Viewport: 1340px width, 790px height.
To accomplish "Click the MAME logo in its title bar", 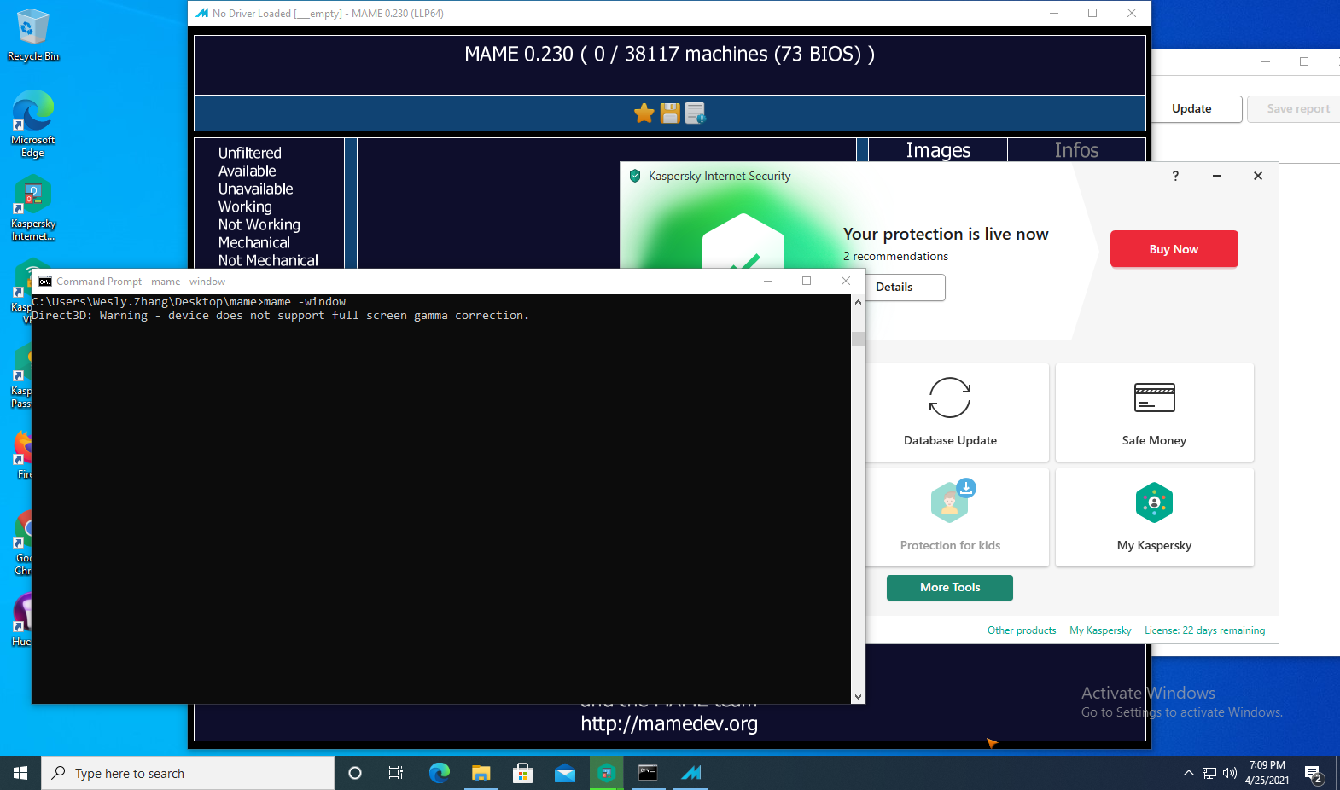I will (x=202, y=14).
